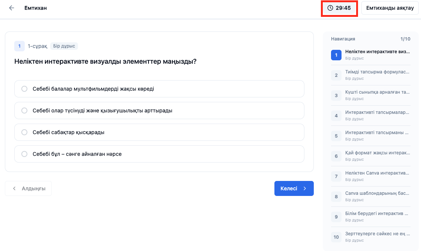Click the clock icon in the timer

330,8
